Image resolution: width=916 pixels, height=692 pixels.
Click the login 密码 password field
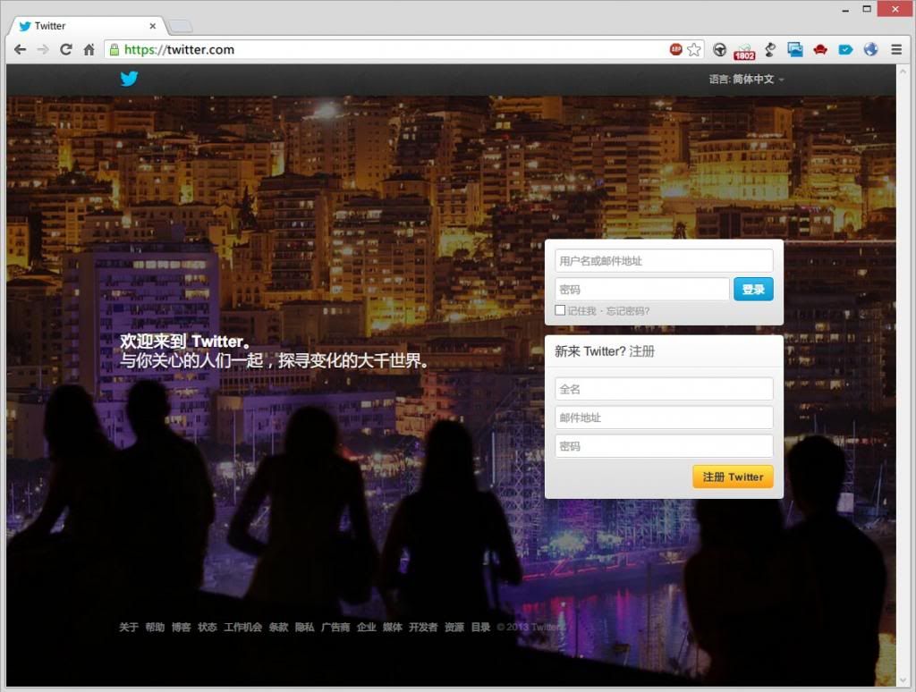pos(641,289)
